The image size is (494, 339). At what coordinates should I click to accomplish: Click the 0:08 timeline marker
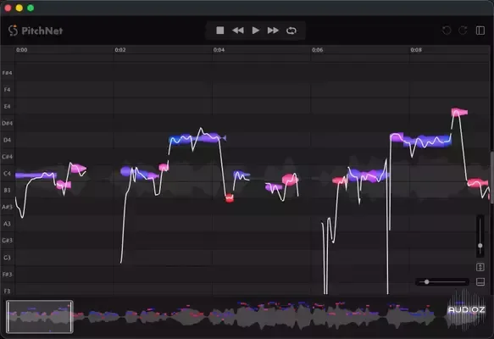416,50
